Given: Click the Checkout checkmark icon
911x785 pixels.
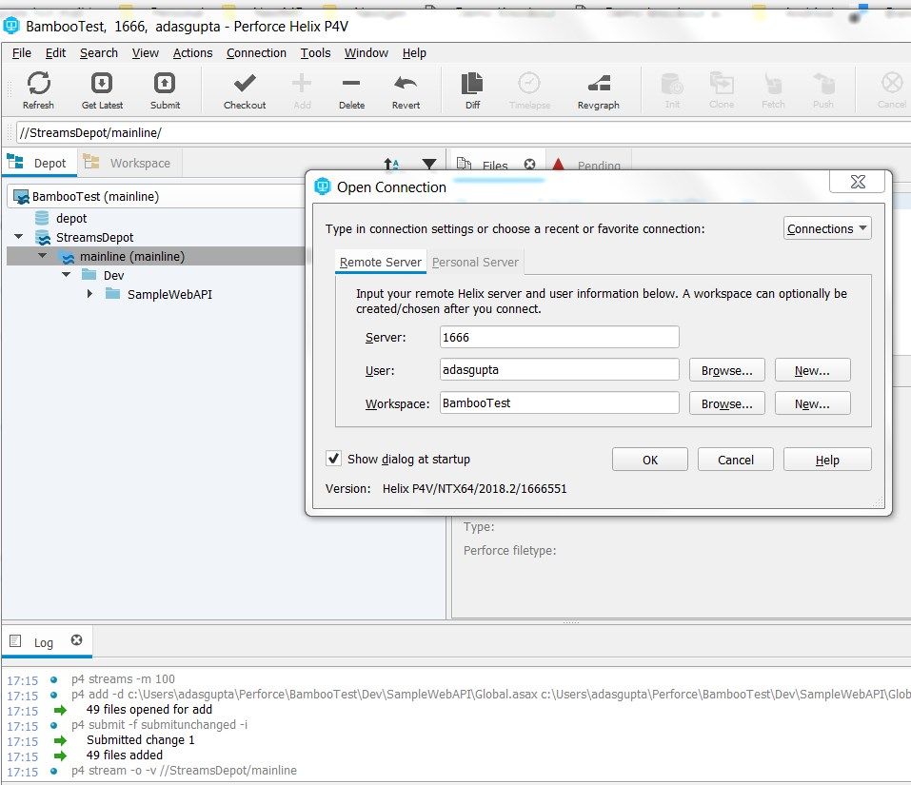Looking at the screenshot, I should (245, 83).
